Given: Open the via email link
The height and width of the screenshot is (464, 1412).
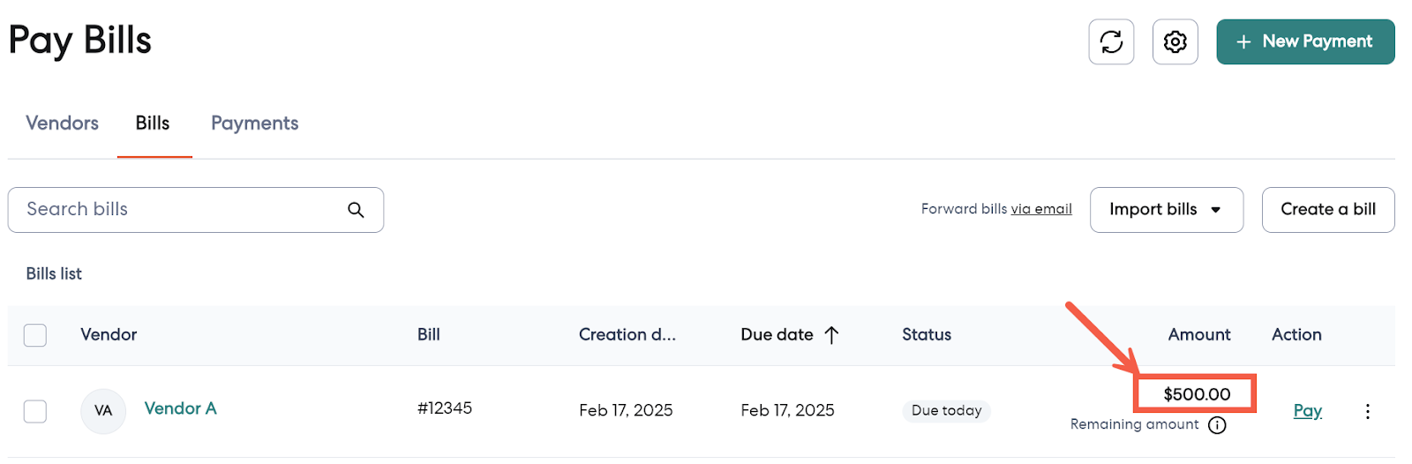Looking at the screenshot, I should click(1041, 209).
